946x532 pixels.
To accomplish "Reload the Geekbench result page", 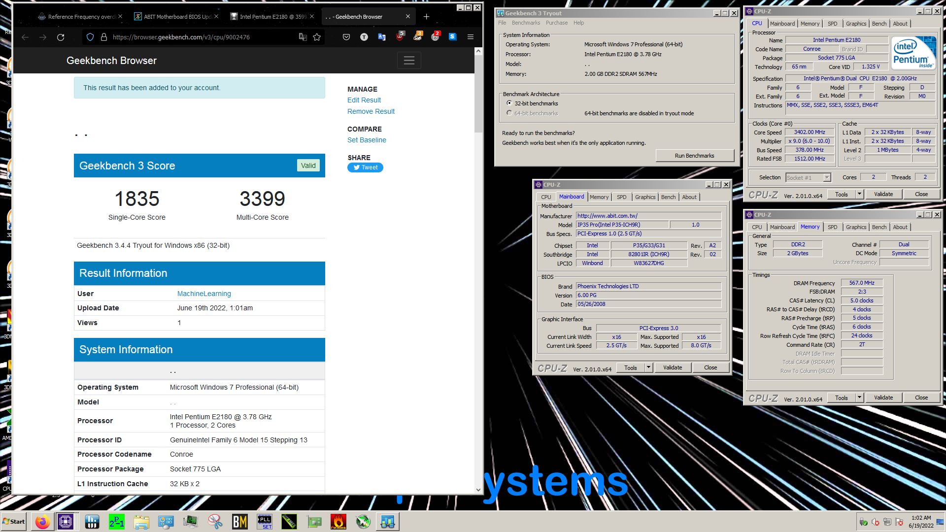I will pyautogui.click(x=61, y=37).
